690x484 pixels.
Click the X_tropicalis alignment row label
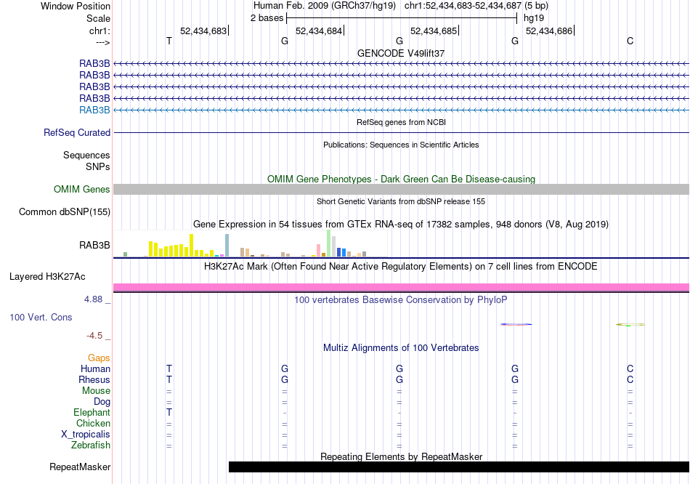86,435
